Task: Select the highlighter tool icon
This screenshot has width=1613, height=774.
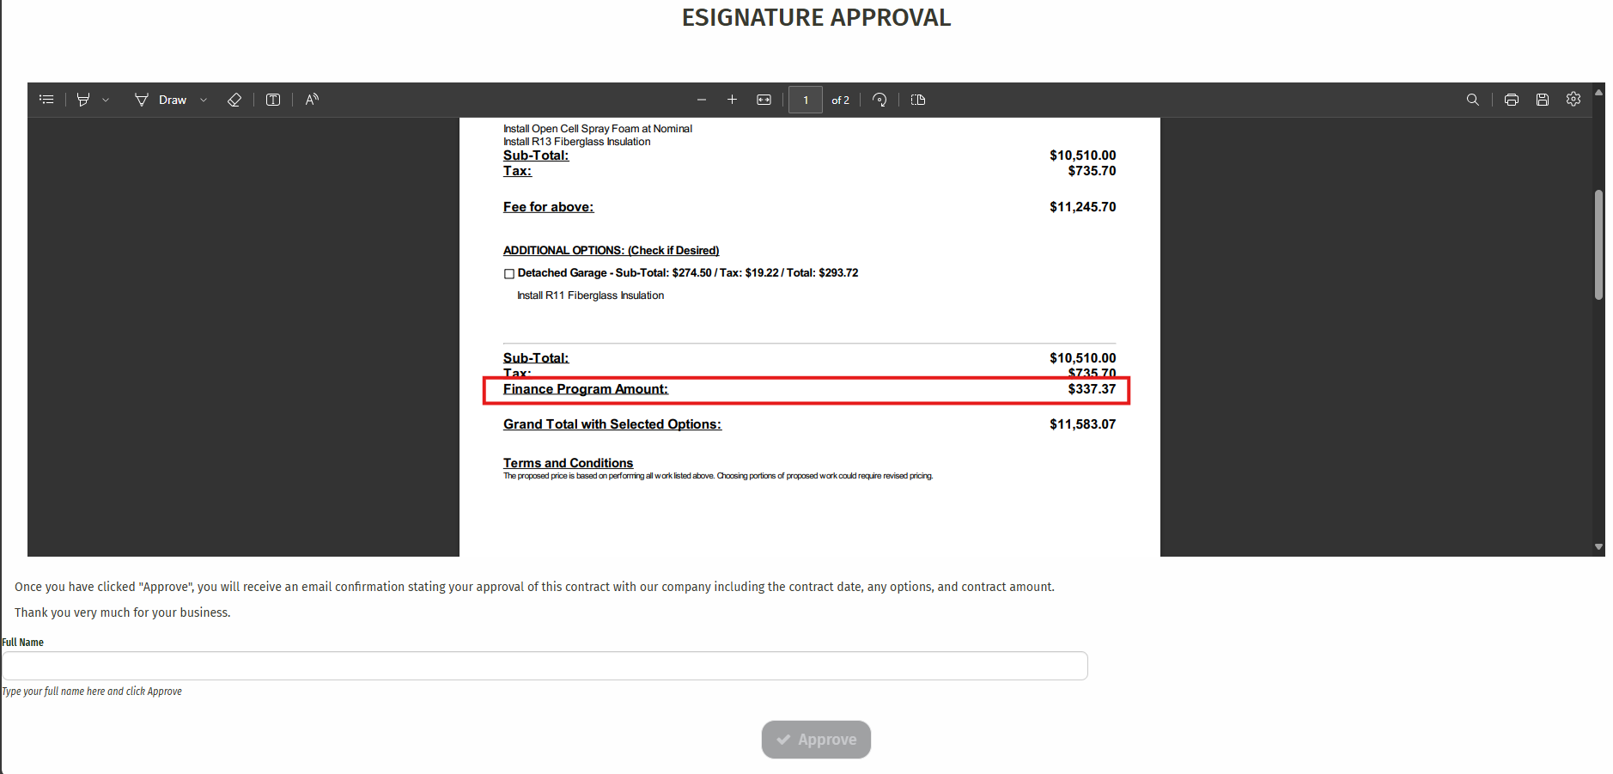Action: [83, 100]
